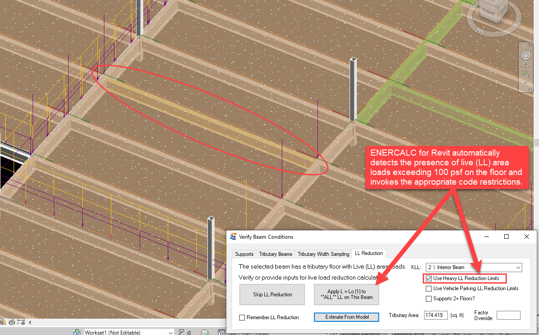This screenshot has width=539, height=335.
Task: Tick the Remember LL Reduction checkbox
Action: pos(242,317)
